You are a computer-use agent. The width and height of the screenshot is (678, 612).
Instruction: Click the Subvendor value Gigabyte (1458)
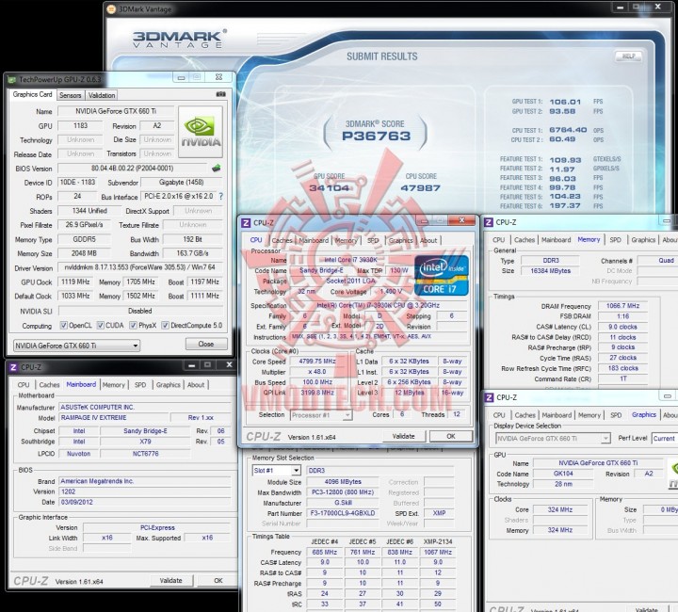point(181,183)
